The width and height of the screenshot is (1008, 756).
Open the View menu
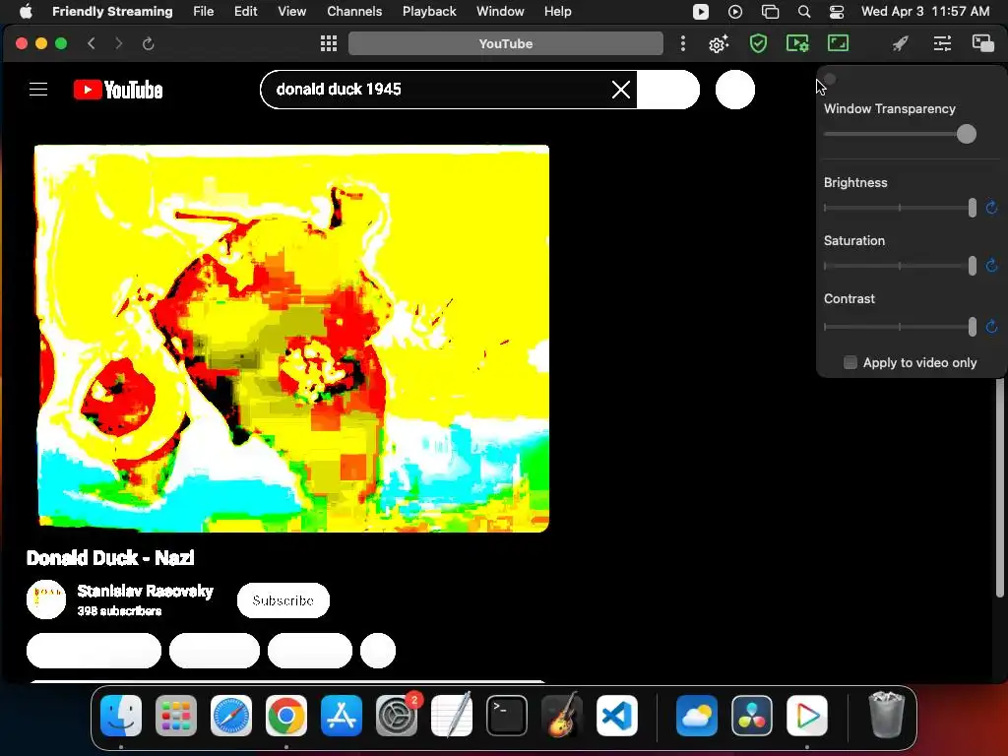291,12
